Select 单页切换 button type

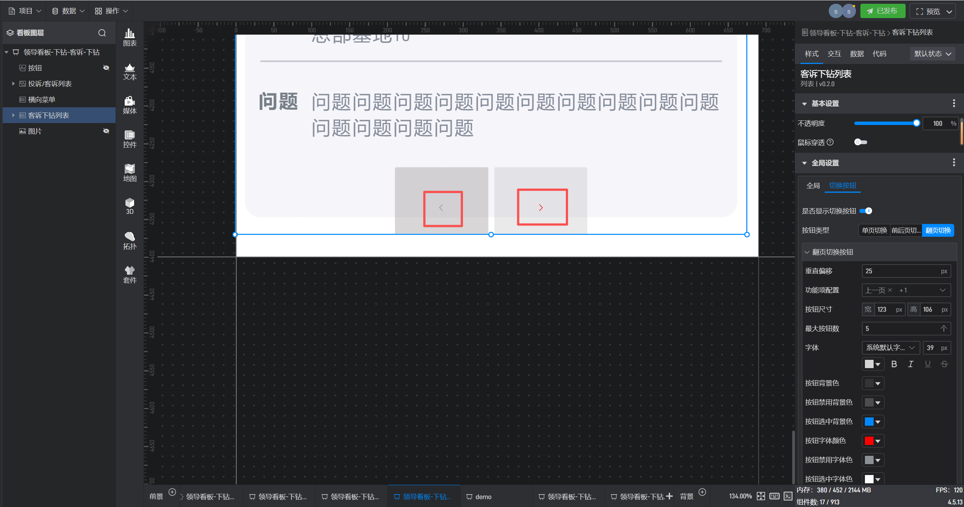pos(874,230)
